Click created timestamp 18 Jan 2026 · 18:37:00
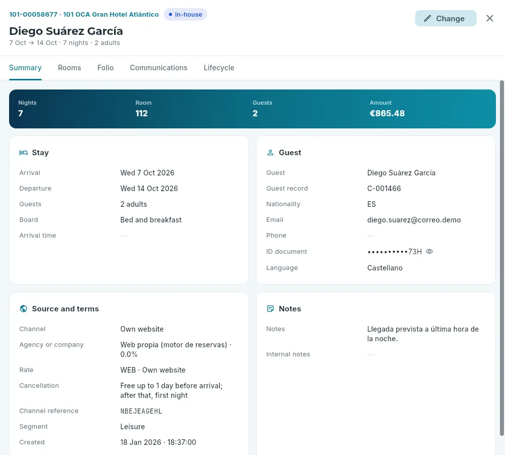The width and height of the screenshot is (505, 455). point(158,442)
